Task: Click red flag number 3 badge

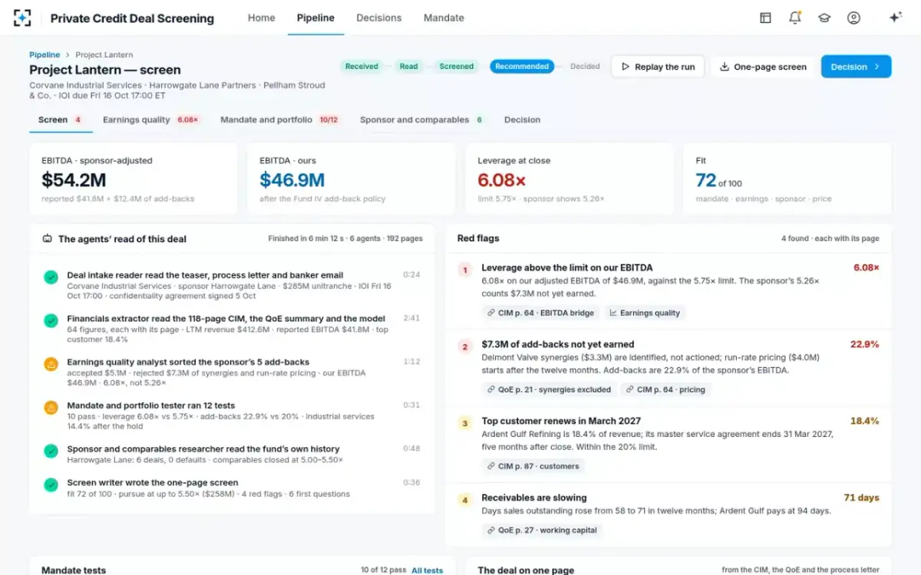Action: click(x=464, y=423)
